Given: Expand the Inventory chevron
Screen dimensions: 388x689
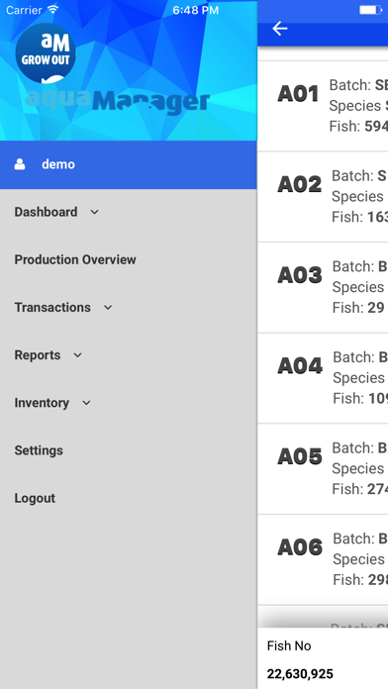Looking at the screenshot, I should (86, 403).
